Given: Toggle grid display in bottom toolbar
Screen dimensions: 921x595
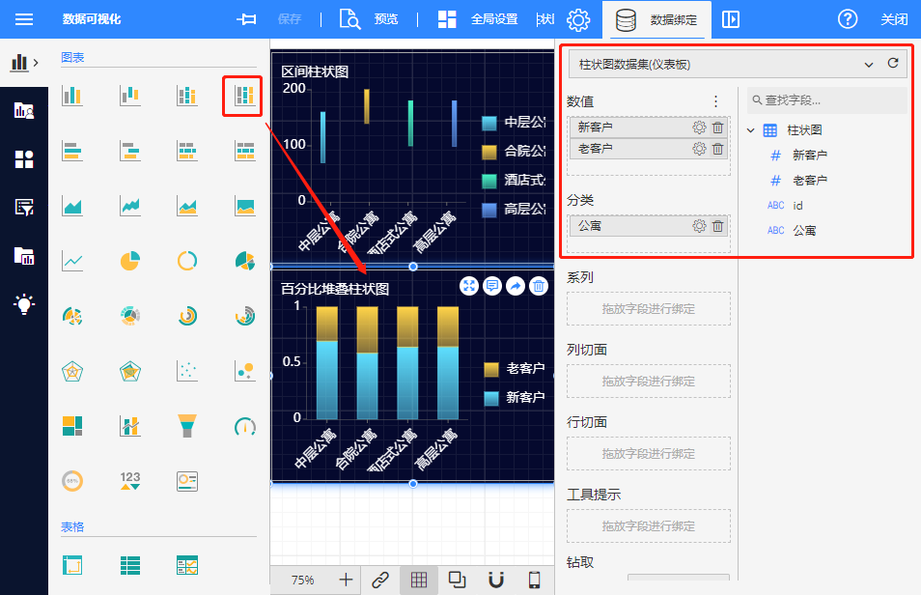Looking at the screenshot, I should [x=418, y=580].
